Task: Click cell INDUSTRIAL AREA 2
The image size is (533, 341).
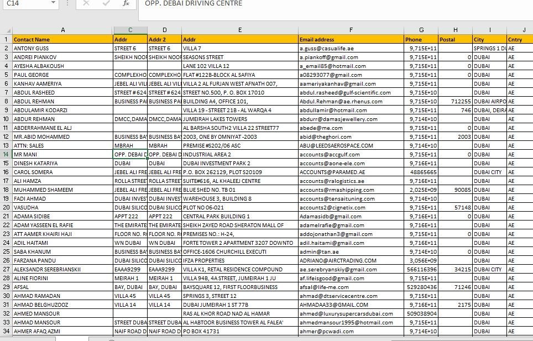Action: point(240,154)
